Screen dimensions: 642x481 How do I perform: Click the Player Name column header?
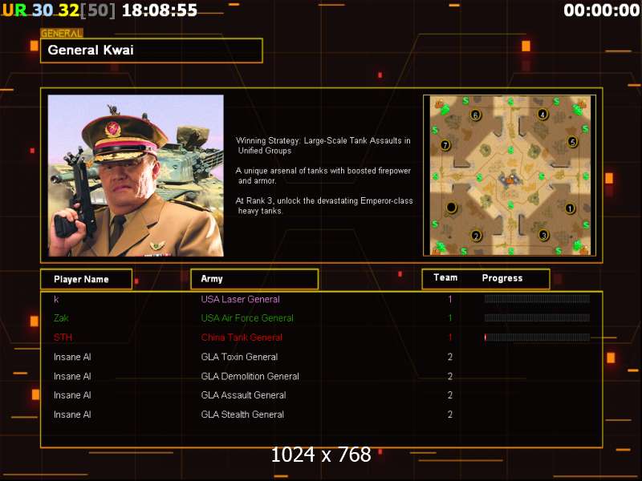click(87, 279)
